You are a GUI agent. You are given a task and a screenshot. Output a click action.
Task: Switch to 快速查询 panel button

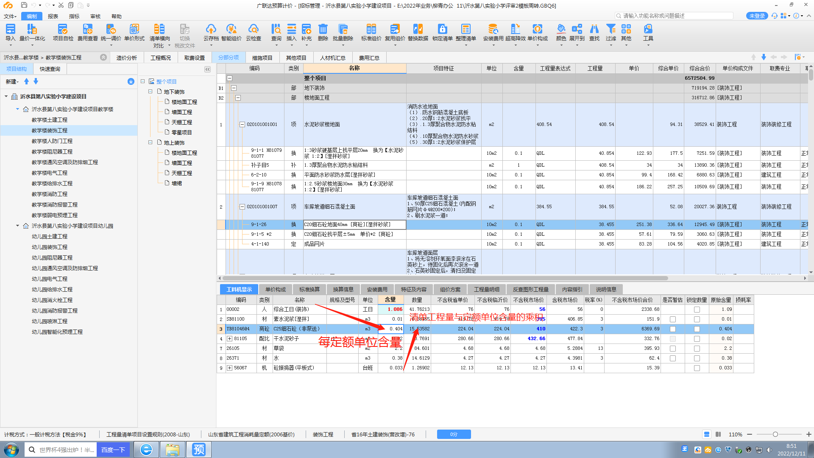click(50, 69)
